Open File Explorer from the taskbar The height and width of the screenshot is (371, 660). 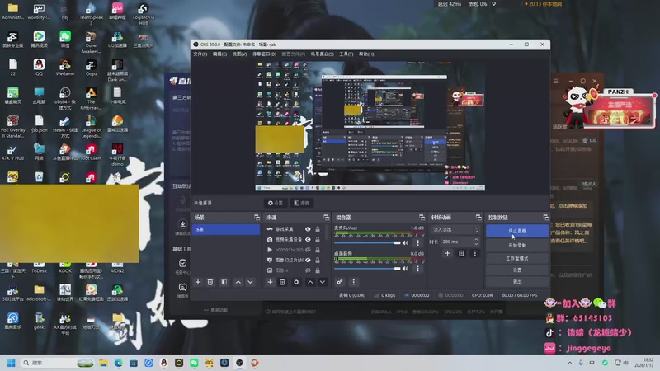tap(103, 363)
